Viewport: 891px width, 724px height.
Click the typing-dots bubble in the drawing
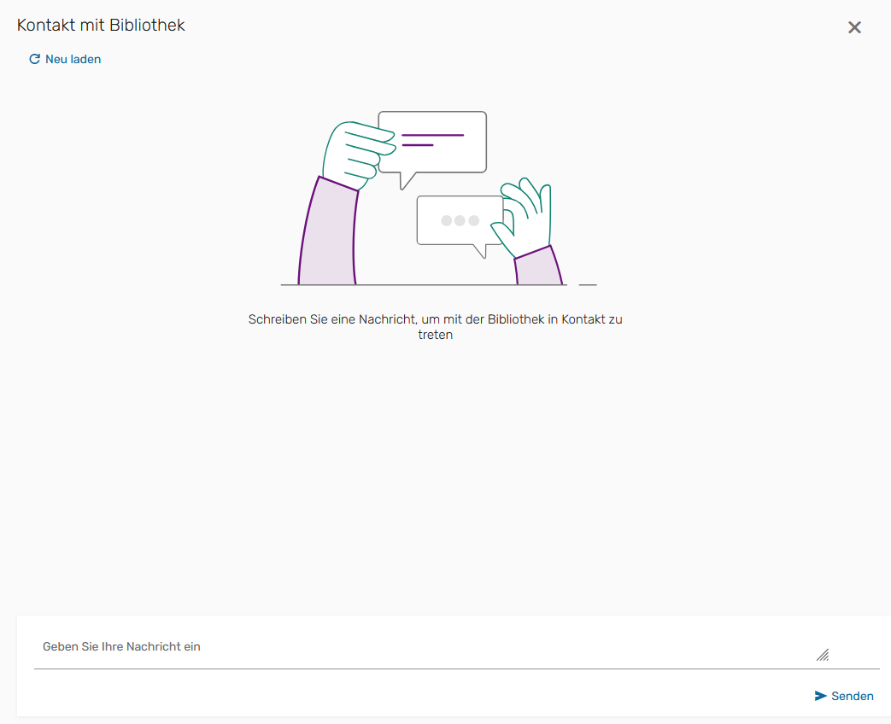460,221
